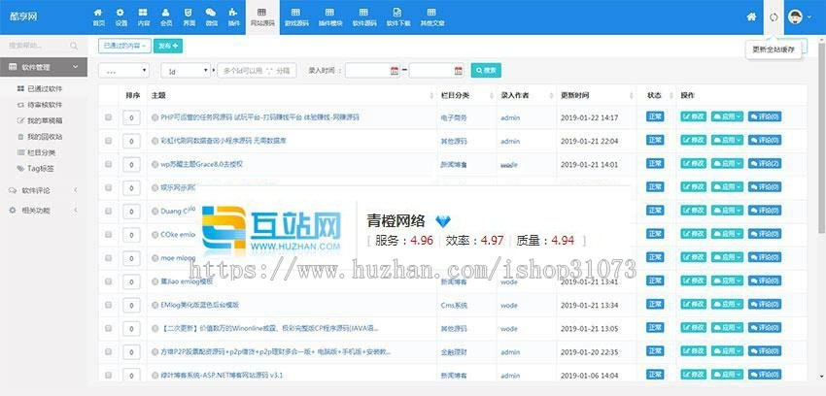Open the 设置 gear icon in top nav
This screenshot has width=826, height=396.
tap(120, 16)
